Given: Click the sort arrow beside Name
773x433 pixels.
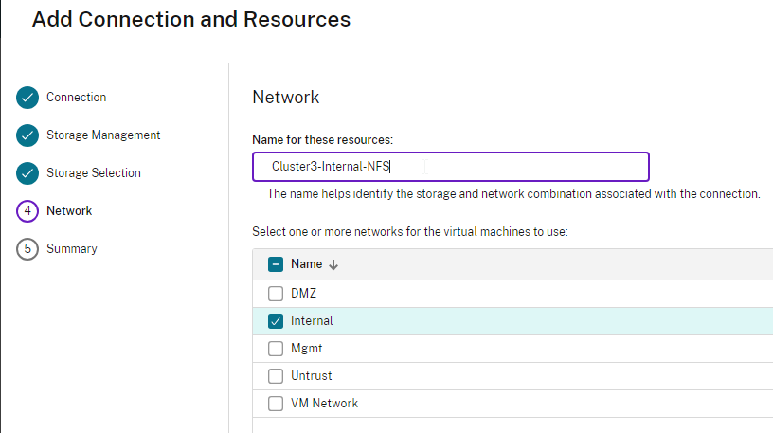Looking at the screenshot, I should tap(333, 265).
